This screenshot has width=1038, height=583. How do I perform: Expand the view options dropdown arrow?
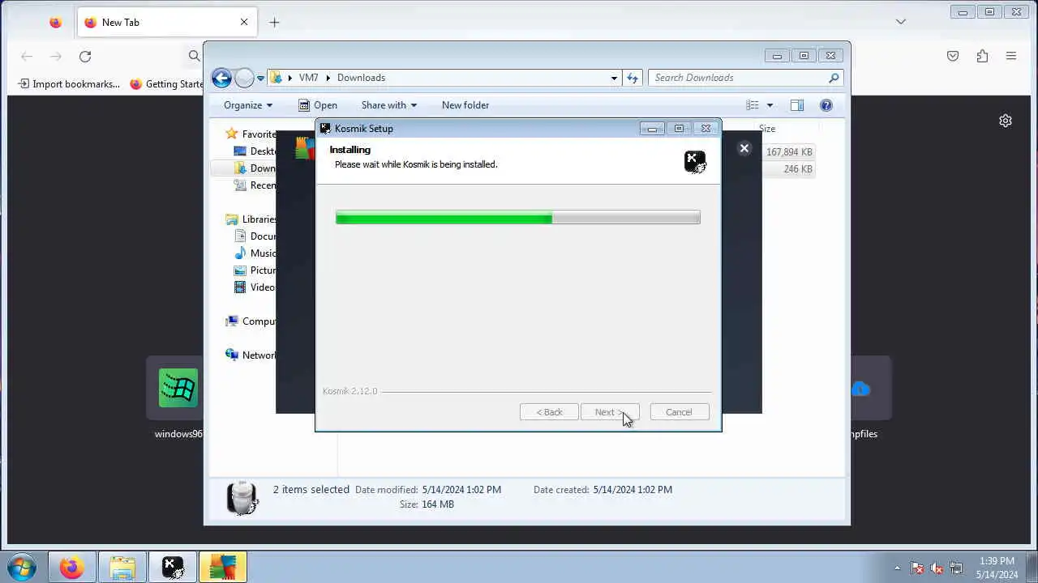[770, 105]
